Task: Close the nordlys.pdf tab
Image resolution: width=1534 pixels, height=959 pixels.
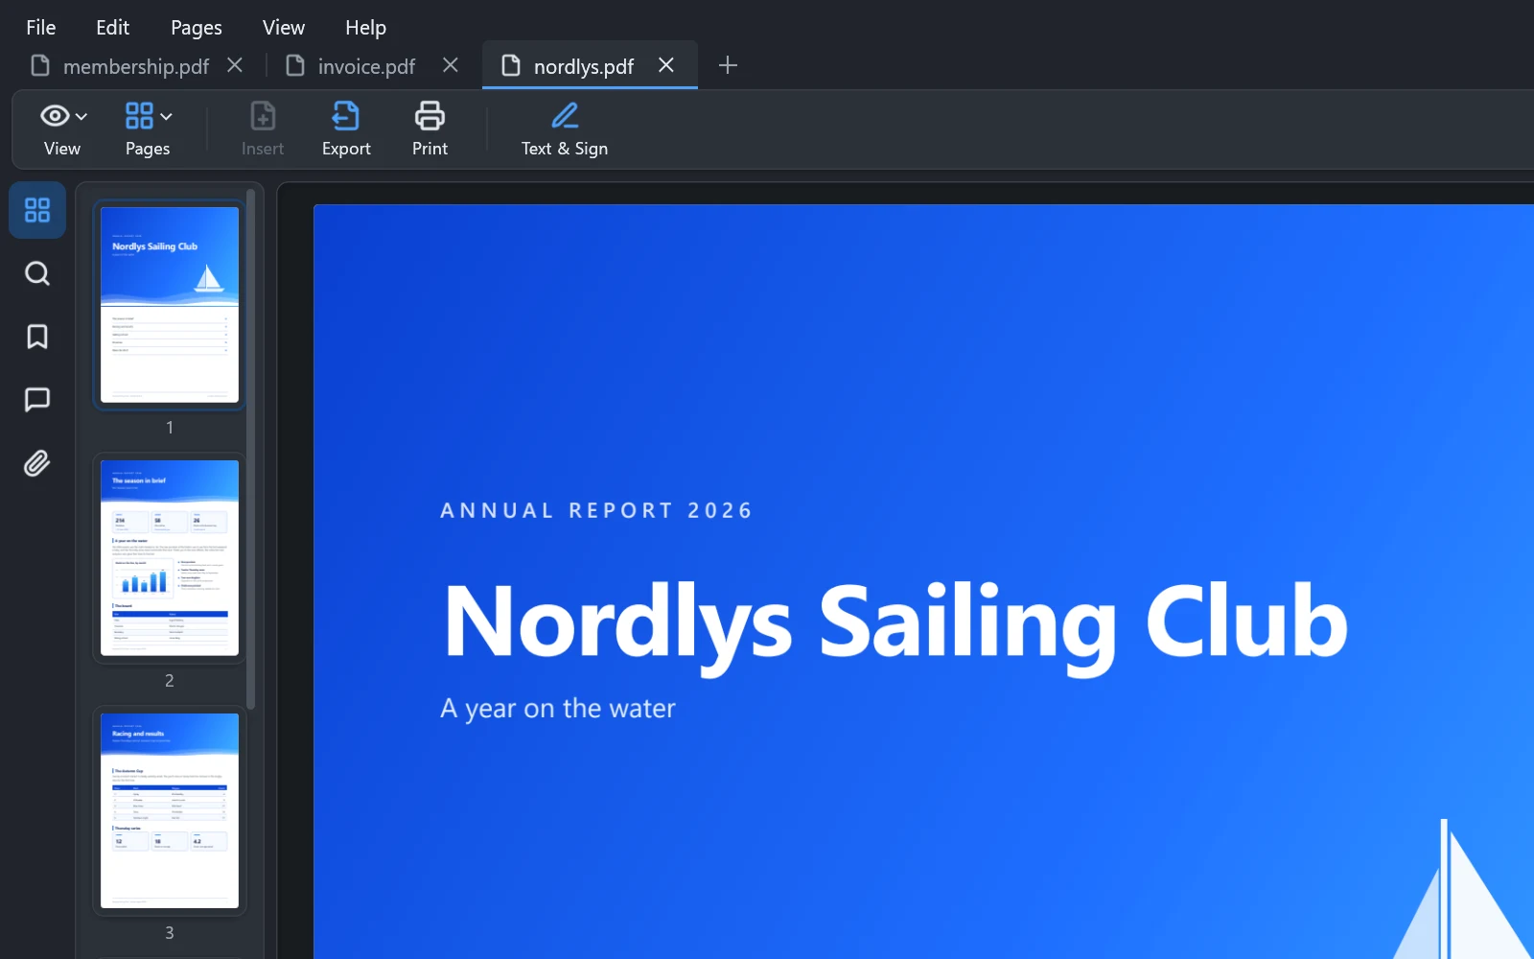Action: point(666,65)
